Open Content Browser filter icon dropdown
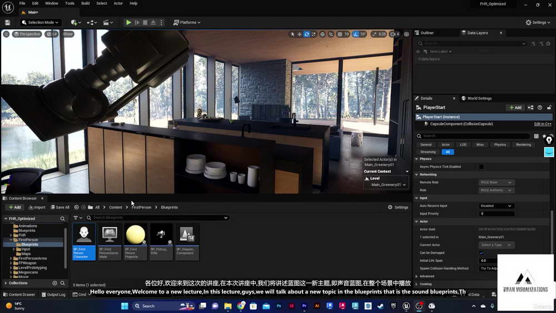 [77, 217]
